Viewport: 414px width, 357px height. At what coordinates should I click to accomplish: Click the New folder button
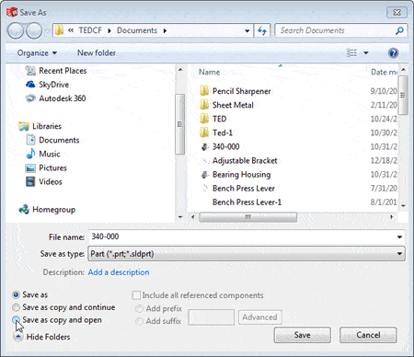(97, 52)
